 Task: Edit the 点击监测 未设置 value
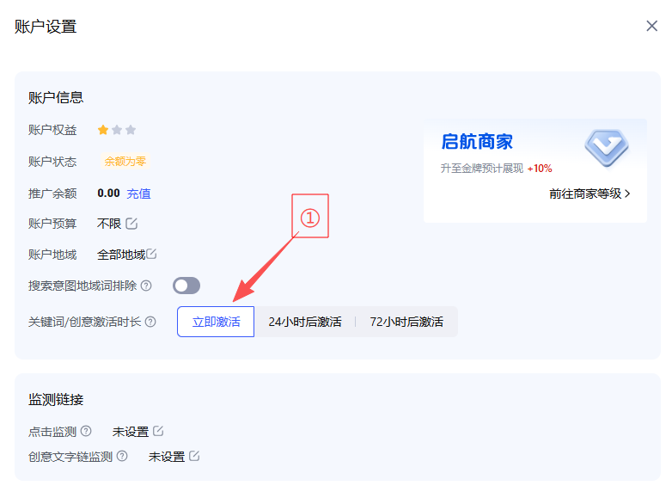158,431
